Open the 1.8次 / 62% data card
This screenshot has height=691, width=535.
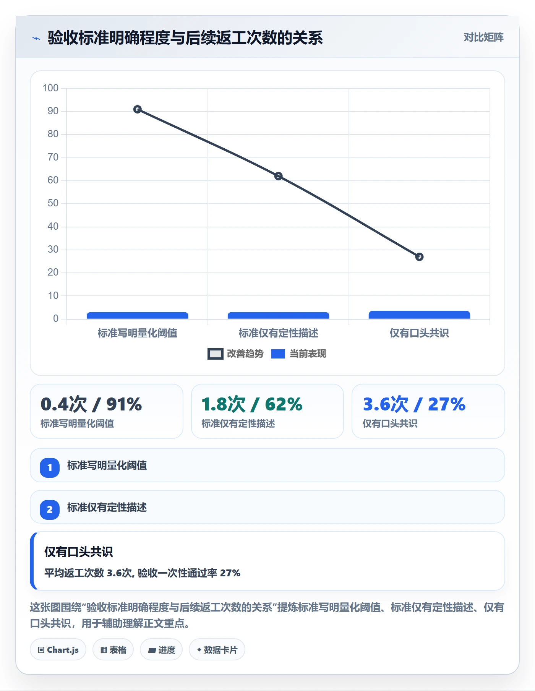(x=267, y=411)
